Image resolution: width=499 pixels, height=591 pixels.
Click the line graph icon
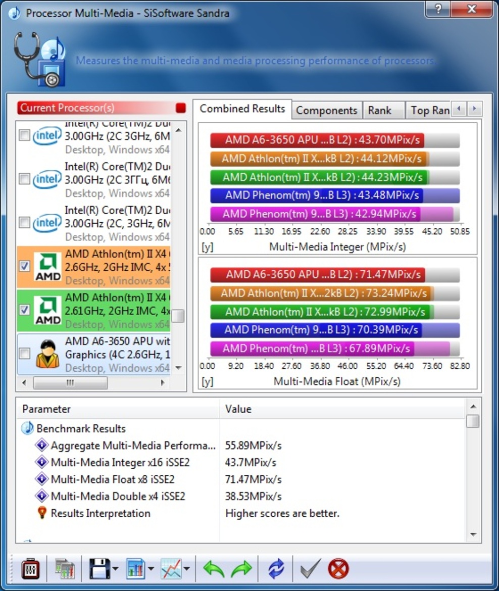[x=171, y=569]
